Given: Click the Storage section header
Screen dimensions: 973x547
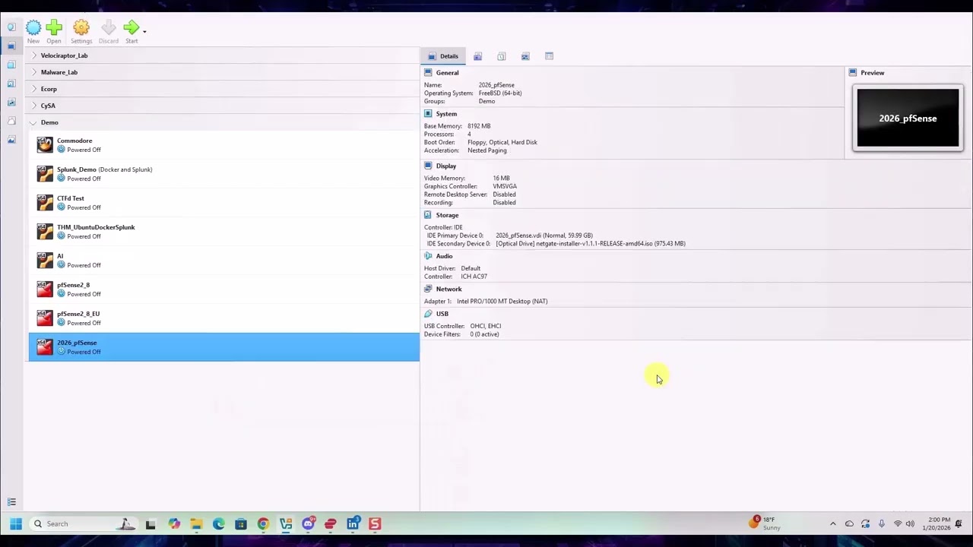Looking at the screenshot, I should click(447, 215).
